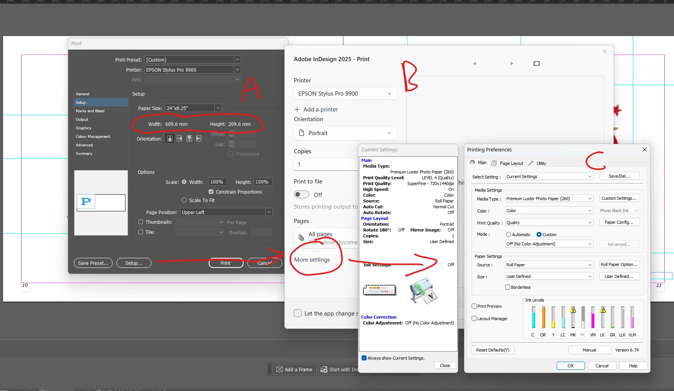Click More settings link
The width and height of the screenshot is (674, 391).
click(x=312, y=260)
